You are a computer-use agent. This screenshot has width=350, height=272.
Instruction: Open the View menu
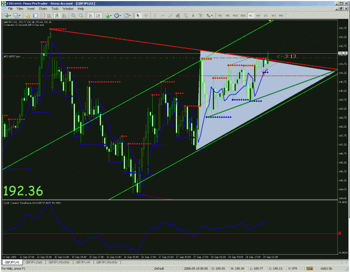pyautogui.click(x=20, y=9)
